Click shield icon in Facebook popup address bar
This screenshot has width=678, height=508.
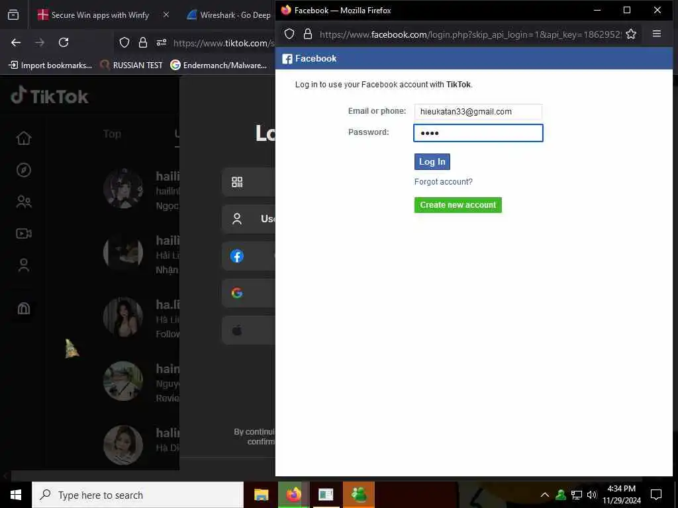click(x=289, y=34)
